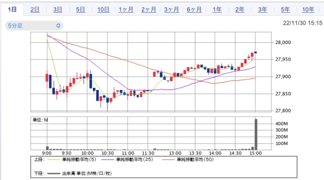Switch to the 2年 chart period
This screenshot has width=324, height=180.
(240, 9)
